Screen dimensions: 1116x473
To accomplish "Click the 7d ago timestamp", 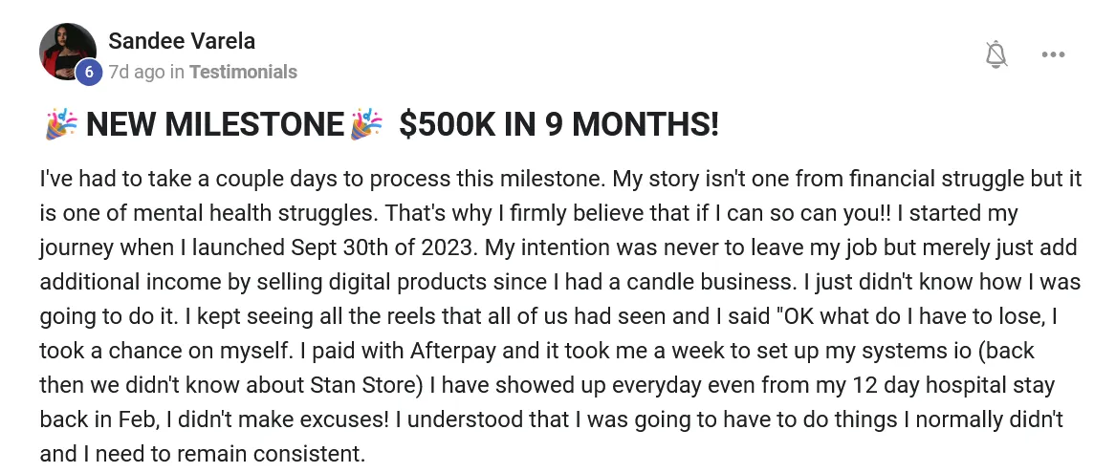I will pyautogui.click(x=137, y=72).
